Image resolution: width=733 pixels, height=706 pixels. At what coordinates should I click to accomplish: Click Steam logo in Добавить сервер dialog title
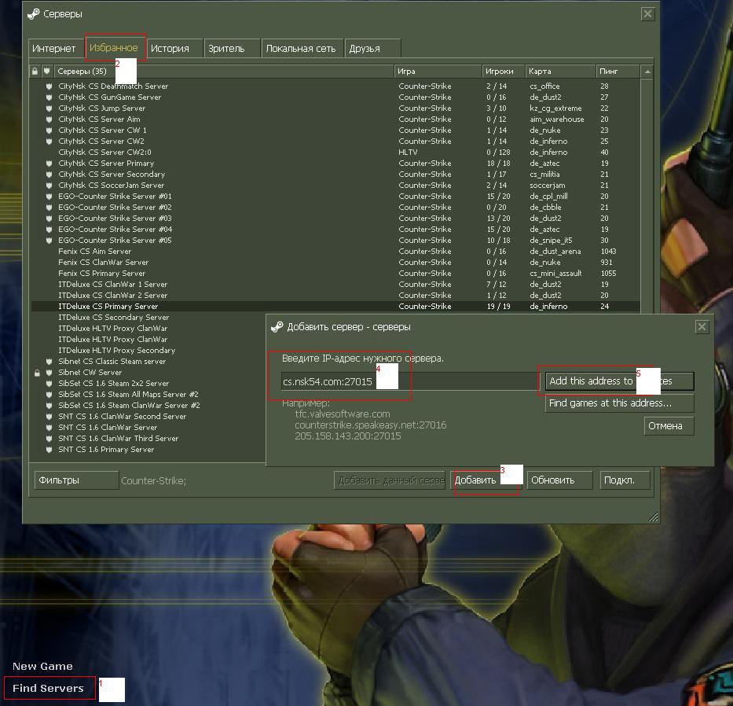point(277,326)
